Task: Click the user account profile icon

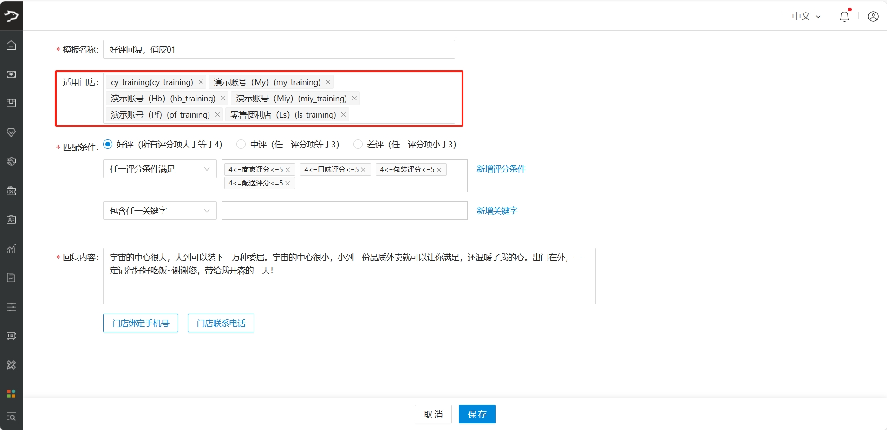Action: [873, 17]
